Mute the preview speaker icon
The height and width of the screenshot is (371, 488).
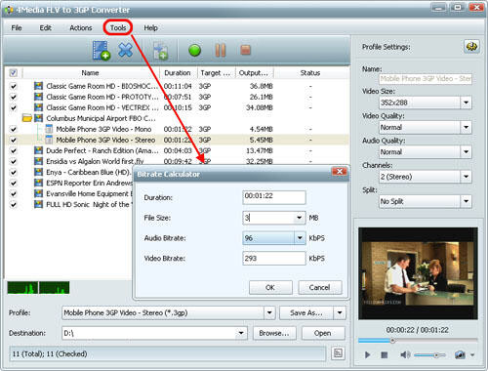[x=405, y=354]
